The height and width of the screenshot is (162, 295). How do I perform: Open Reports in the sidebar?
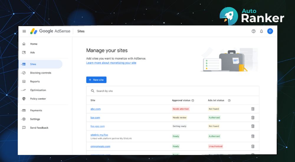tap(35, 82)
